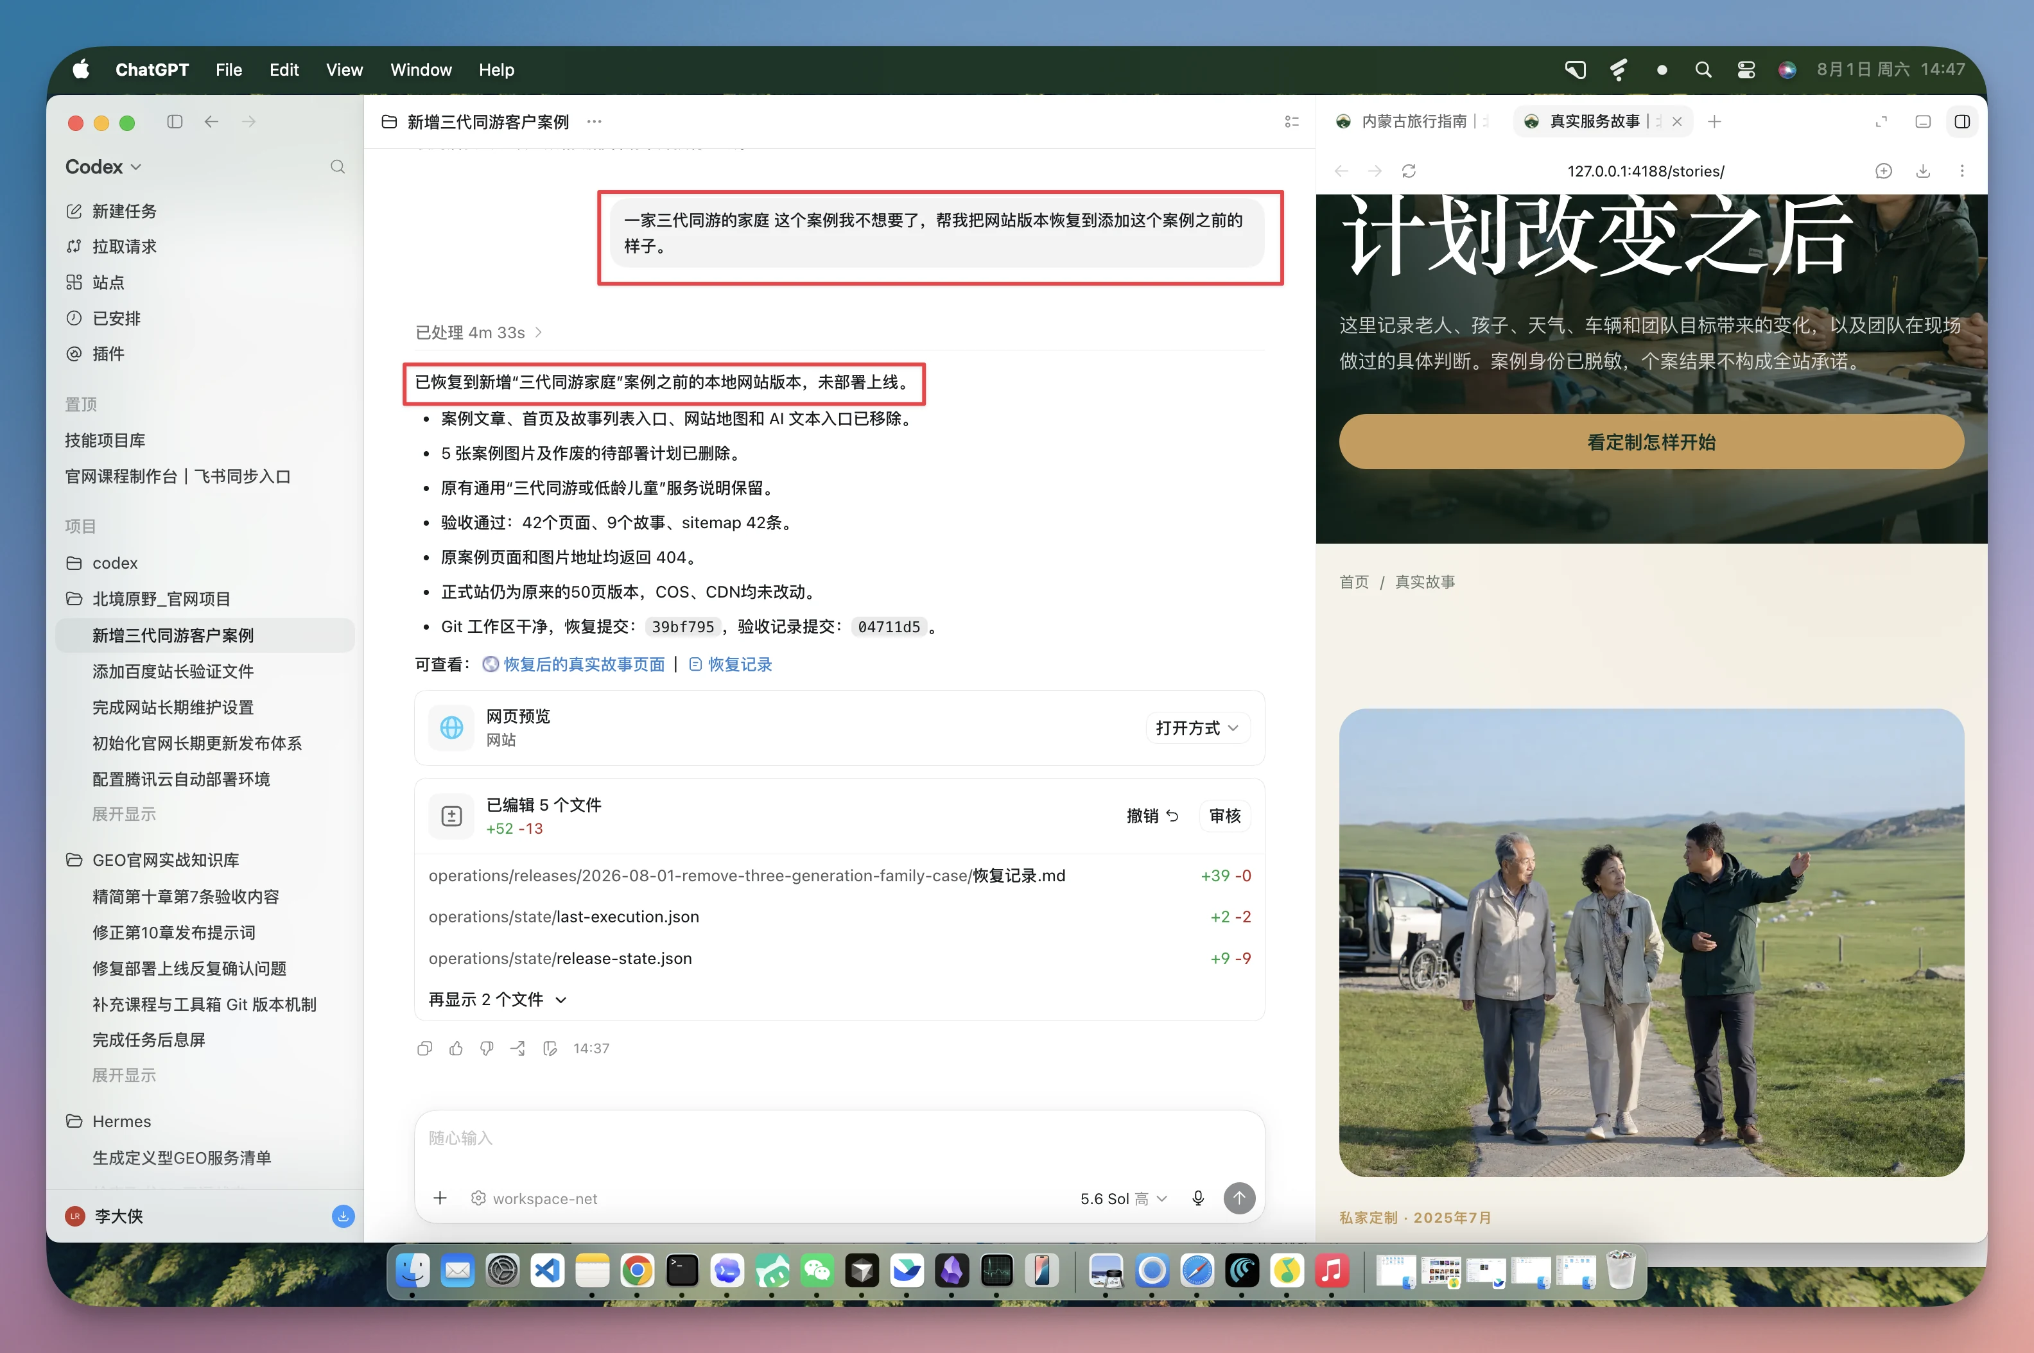Viewport: 2034px width, 1353px height.
Task: Select task 添加百度站长验证文件
Action: (173, 671)
